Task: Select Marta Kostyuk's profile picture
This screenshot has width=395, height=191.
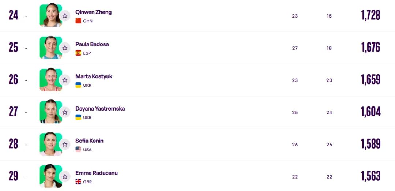Action: [50, 80]
